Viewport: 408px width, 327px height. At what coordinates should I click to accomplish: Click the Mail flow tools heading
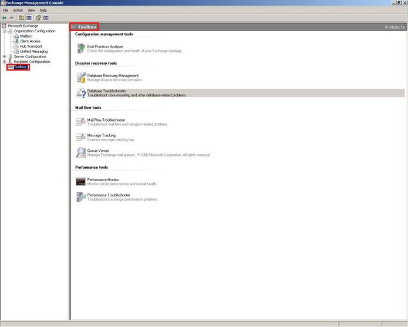(88, 108)
